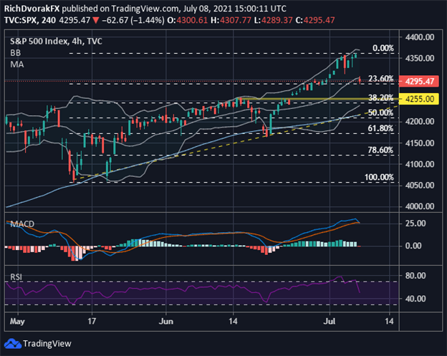Open the TradingView text link beside the logo

47,343
